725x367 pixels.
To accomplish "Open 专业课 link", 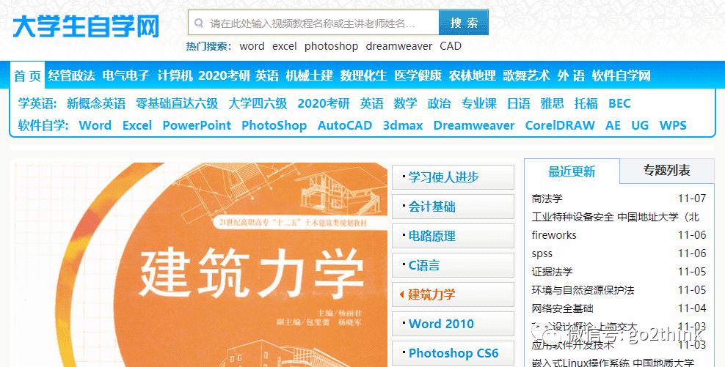I will point(479,103).
